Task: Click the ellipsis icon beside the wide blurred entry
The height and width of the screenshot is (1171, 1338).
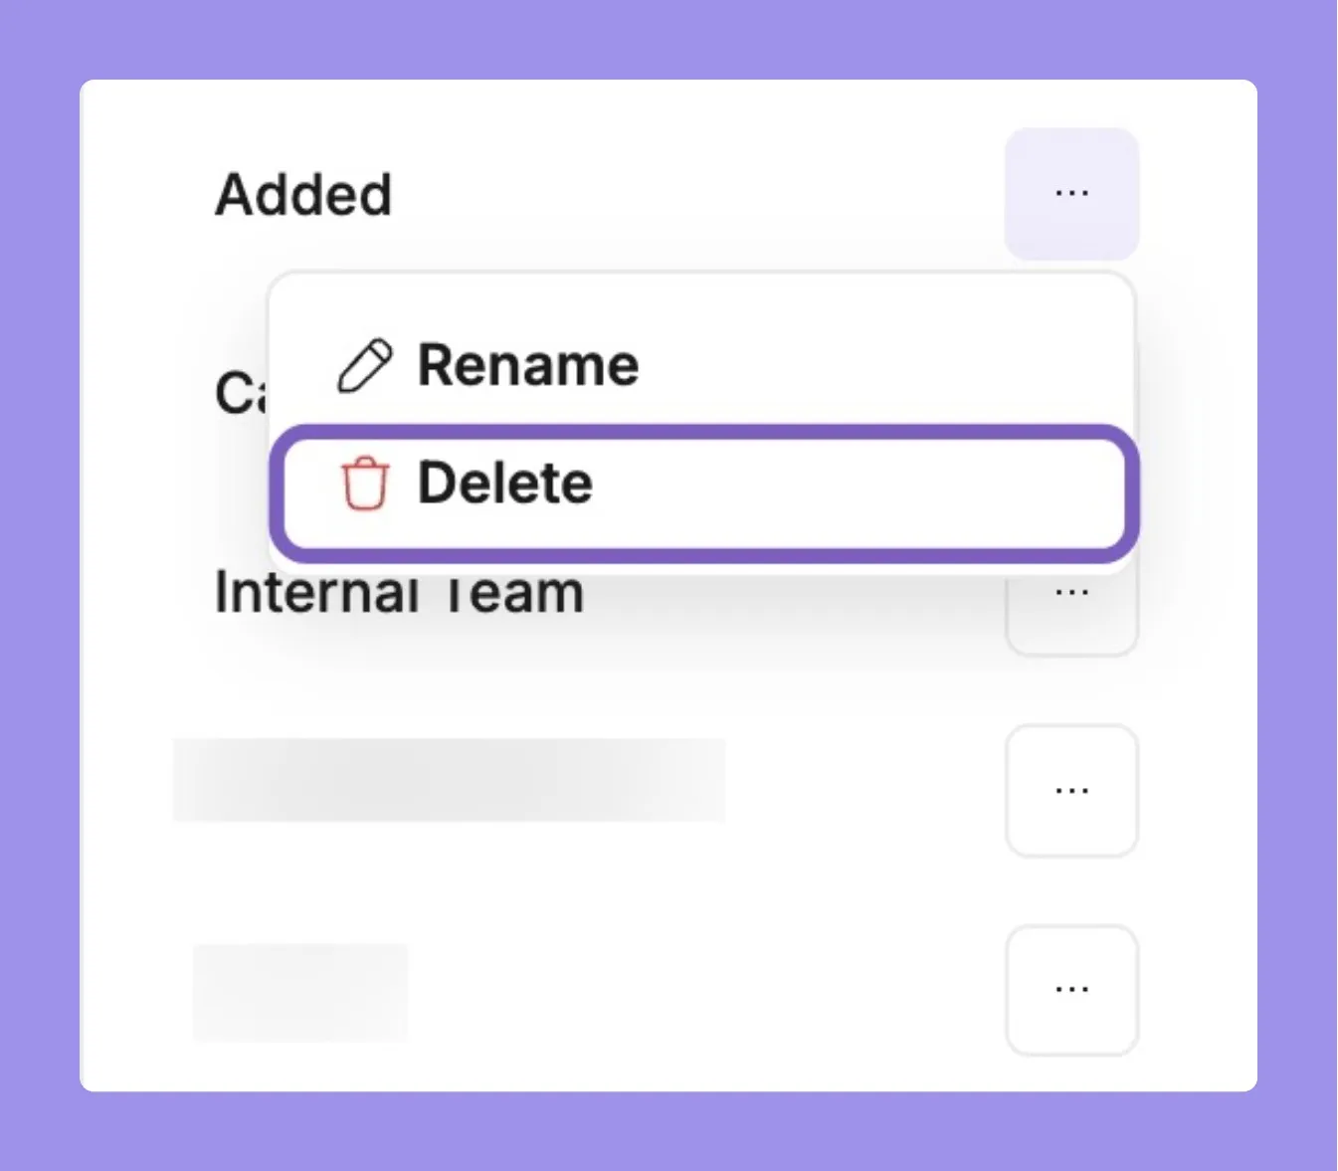Action: pos(1071,791)
